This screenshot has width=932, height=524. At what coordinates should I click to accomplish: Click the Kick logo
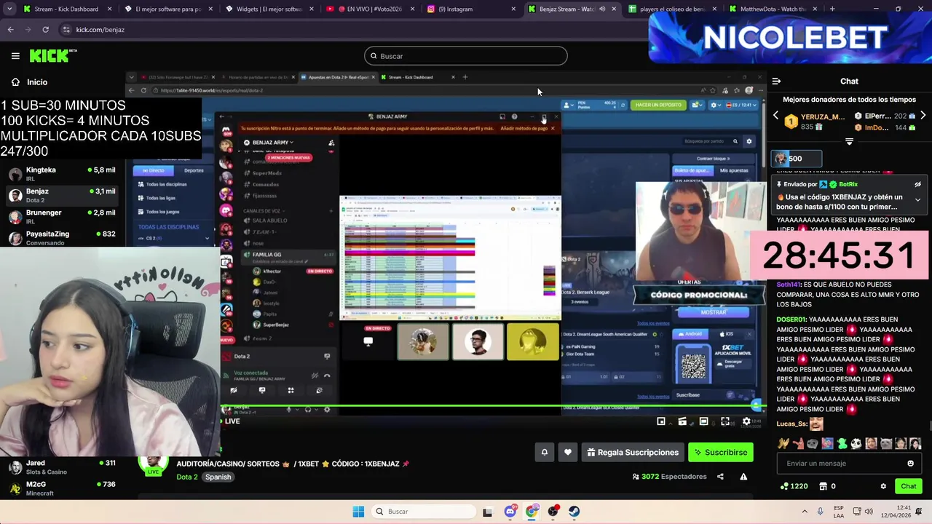53,56
